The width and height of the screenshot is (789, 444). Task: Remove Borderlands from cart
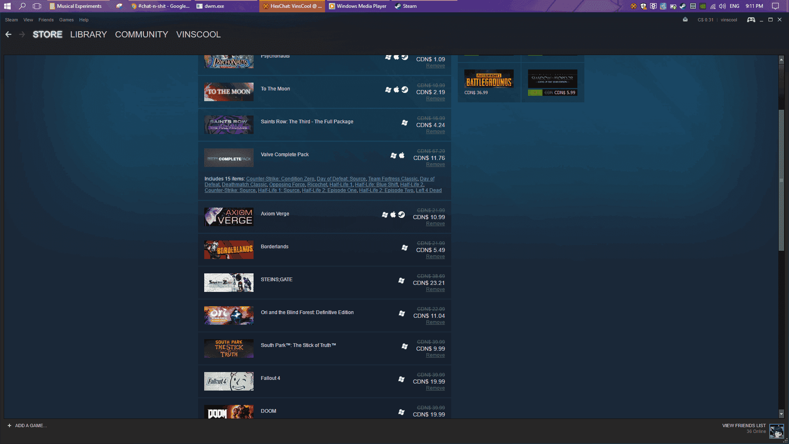click(x=436, y=257)
